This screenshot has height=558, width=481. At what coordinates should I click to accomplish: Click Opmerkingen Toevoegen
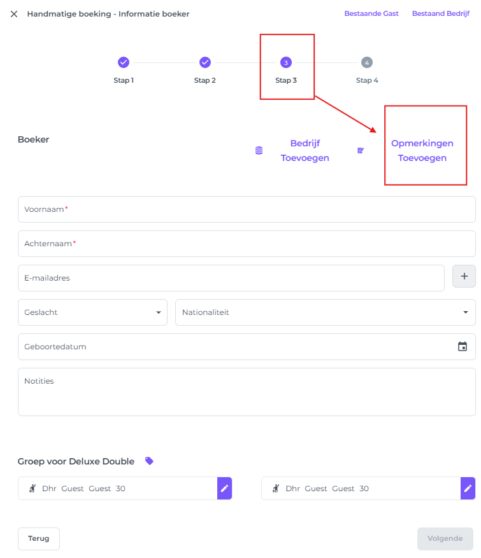422,151
